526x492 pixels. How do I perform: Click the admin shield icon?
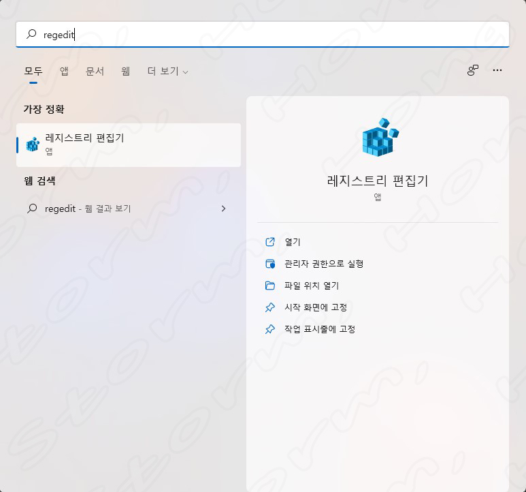(270, 264)
